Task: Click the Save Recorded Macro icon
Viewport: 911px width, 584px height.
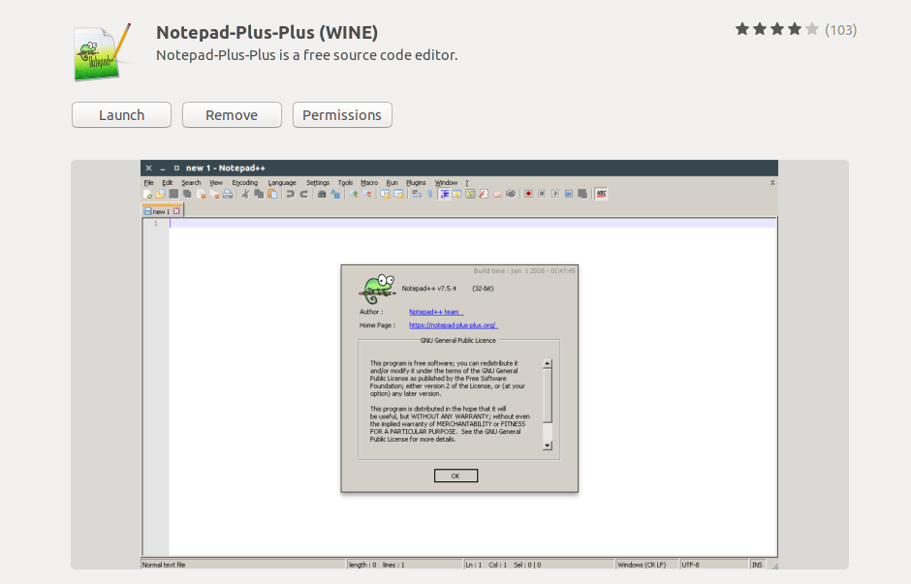Action: (x=582, y=194)
